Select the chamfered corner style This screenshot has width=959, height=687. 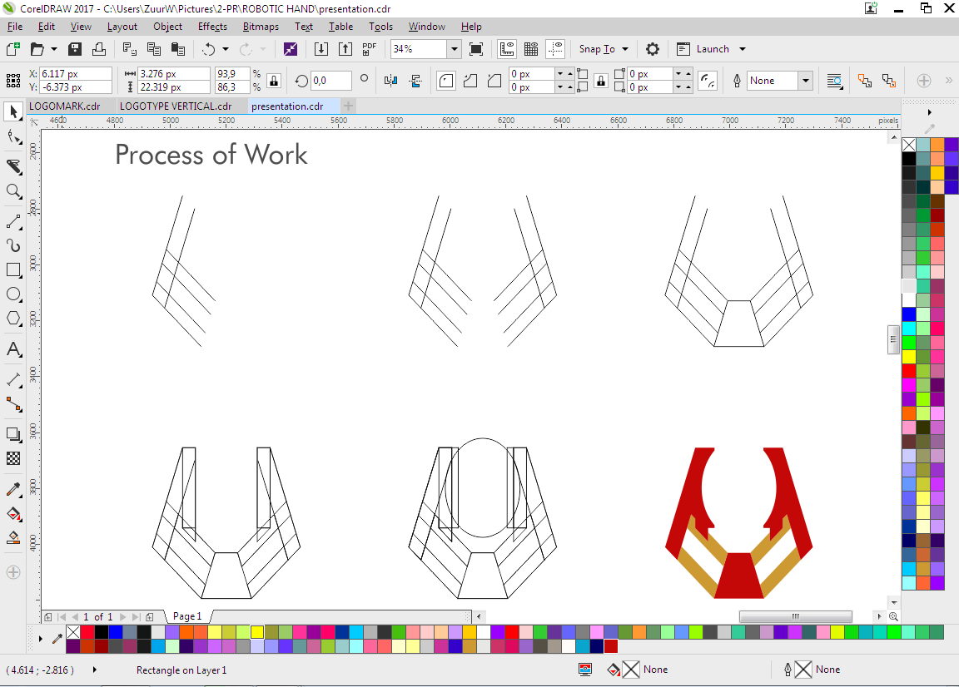(x=494, y=80)
